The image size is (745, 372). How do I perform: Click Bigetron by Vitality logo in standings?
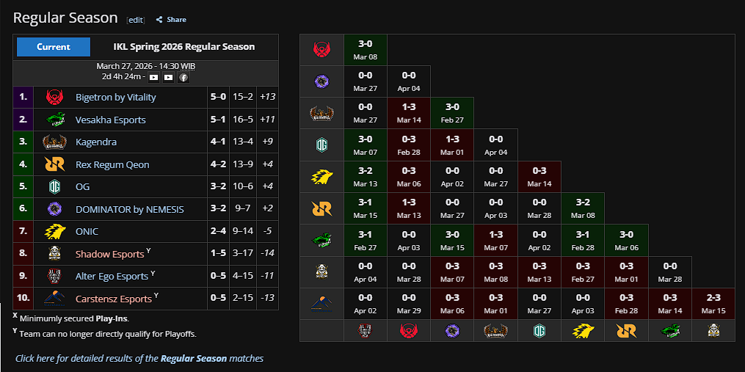tap(54, 98)
